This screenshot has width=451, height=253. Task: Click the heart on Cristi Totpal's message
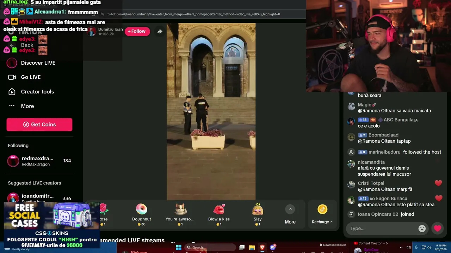click(x=438, y=183)
